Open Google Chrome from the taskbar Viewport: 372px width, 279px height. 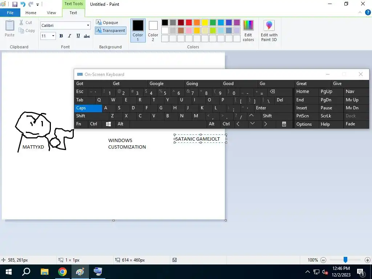tap(62, 272)
